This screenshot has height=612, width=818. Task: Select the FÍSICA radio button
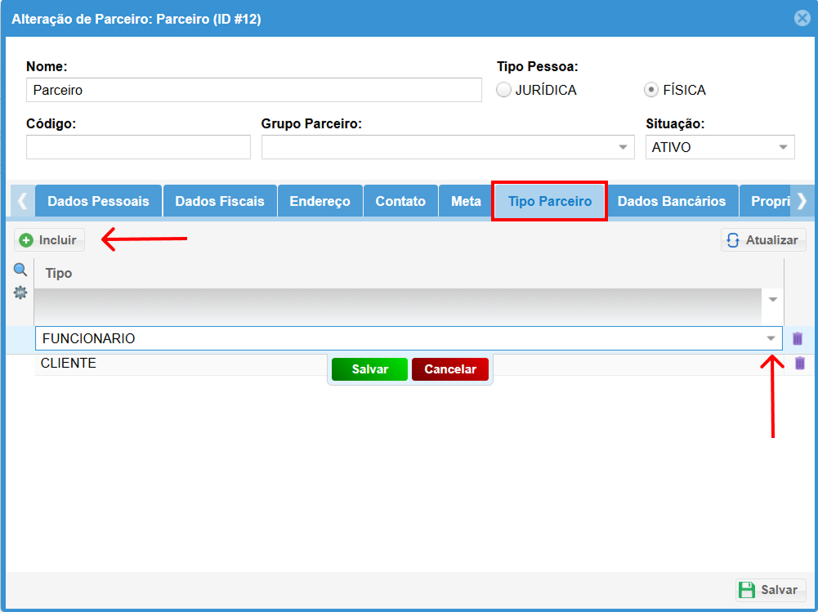pos(651,90)
